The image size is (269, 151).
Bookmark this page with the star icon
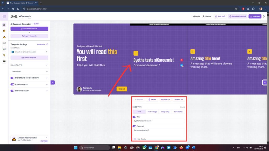[236, 9]
